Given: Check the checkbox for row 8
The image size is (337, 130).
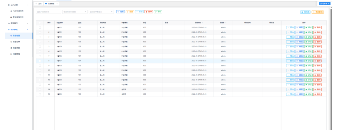Looking at the screenshot, I should [x=40, y=61].
